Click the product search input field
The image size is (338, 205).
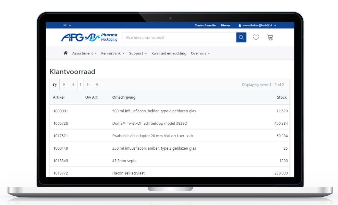point(179,38)
